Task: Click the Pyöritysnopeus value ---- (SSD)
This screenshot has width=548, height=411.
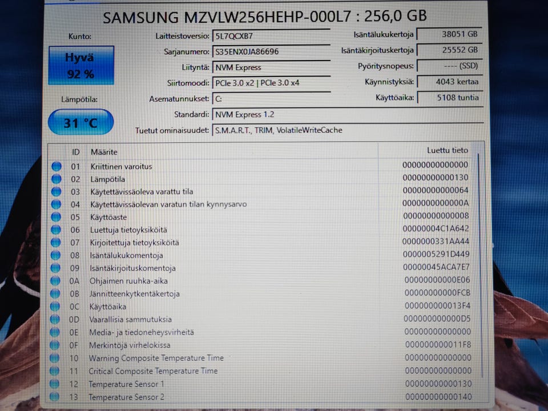Action: [450, 66]
